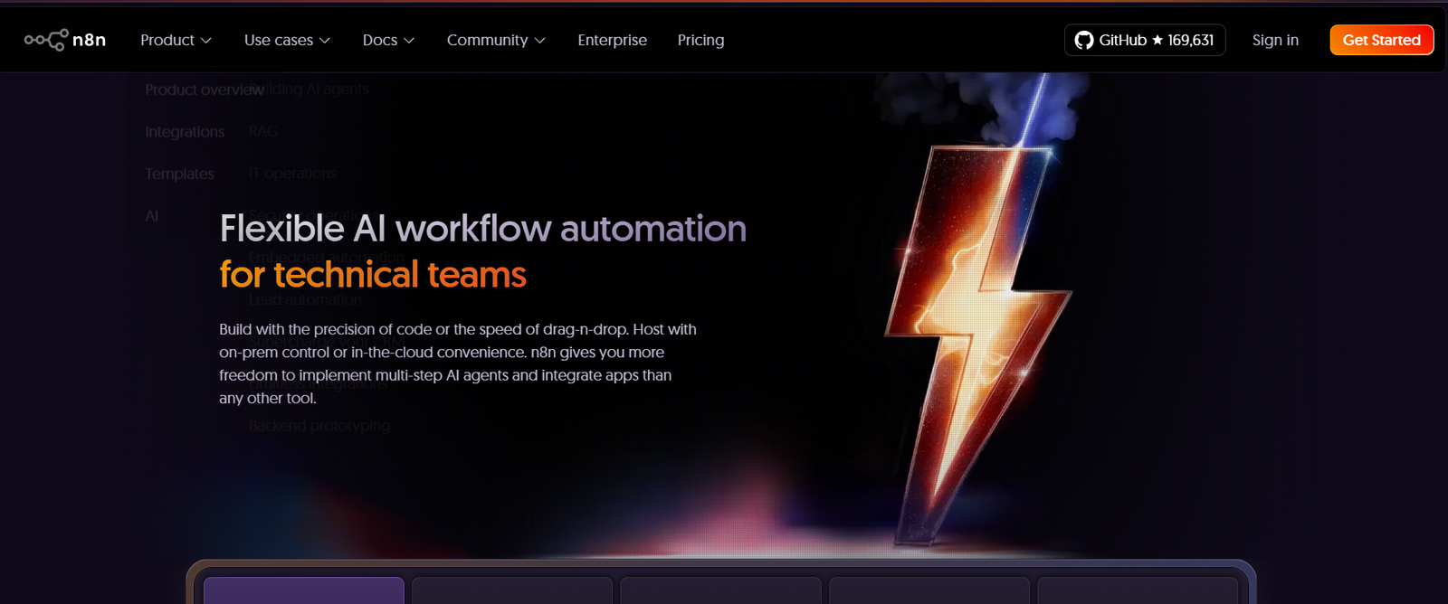Click the GitHub octocat icon
The image size is (1448, 604).
pyautogui.click(x=1083, y=40)
